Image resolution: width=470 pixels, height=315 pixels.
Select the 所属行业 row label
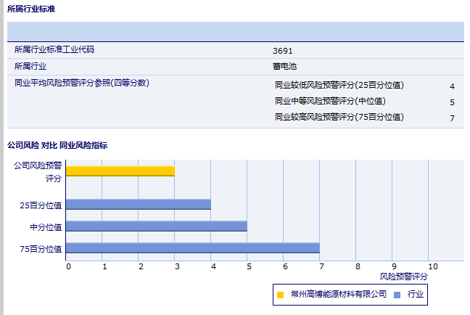click(x=30, y=66)
